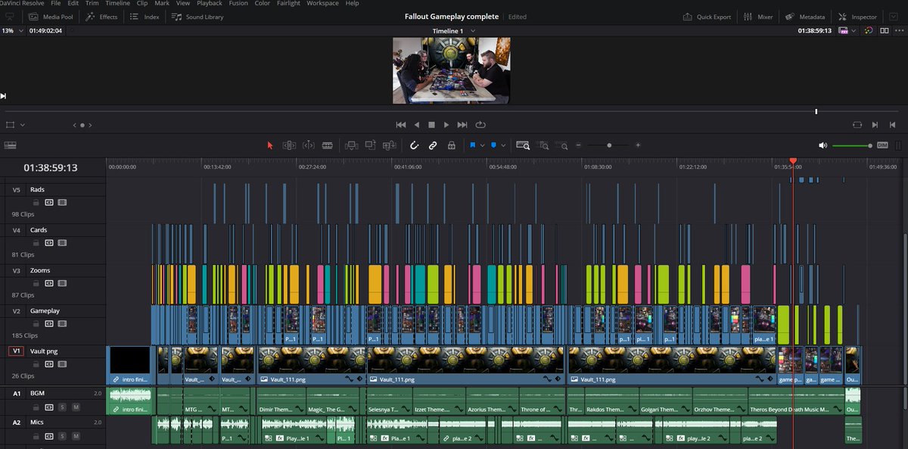Click the Insert Clip icon
The image size is (908, 449).
pyautogui.click(x=351, y=145)
